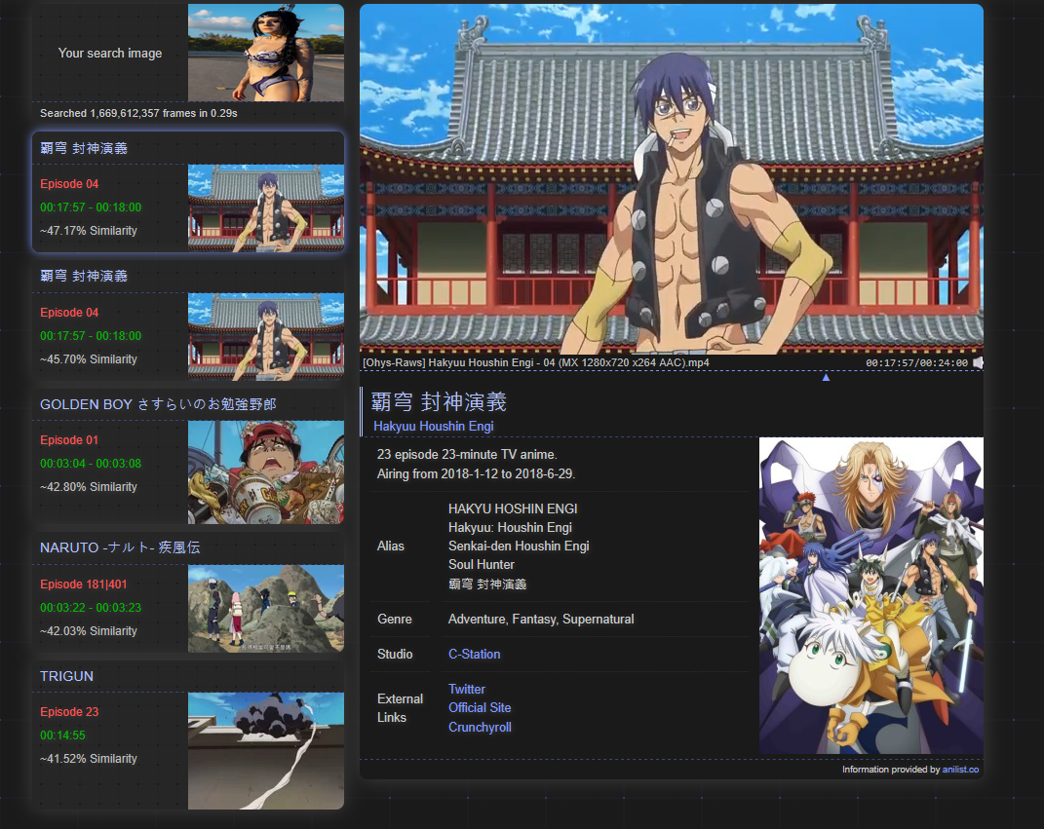
Task: Click 'Episode 04' in the 47.17% similarity result
Action: pos(69,184)
